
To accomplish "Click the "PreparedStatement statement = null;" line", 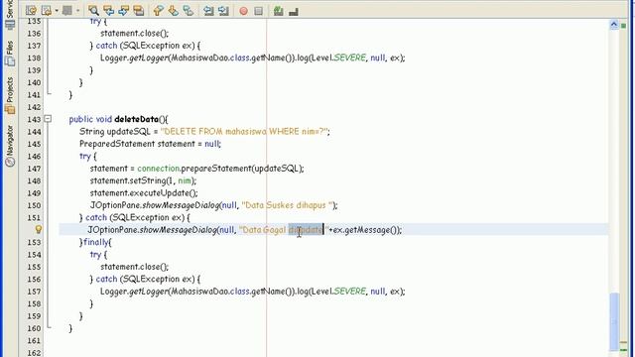I will click(150, 144).
